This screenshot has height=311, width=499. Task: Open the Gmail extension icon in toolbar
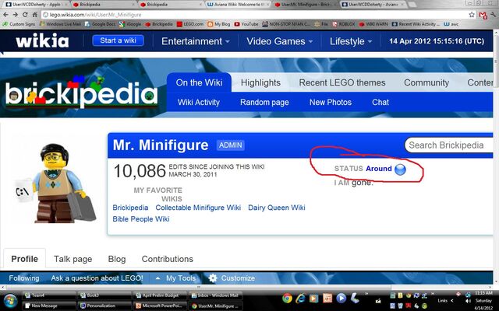(483, 15)
